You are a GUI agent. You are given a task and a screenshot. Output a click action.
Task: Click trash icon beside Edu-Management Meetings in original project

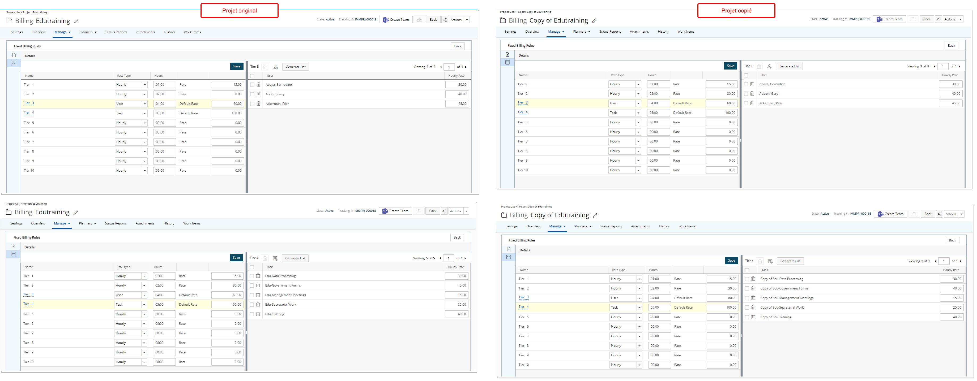pos(258,295)
